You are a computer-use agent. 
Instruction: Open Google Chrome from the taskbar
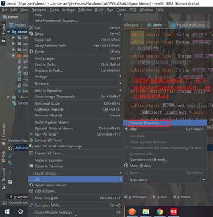point(159,211)
